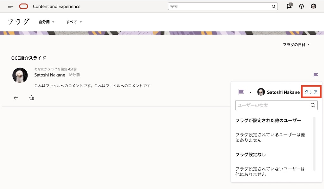Open help using the question mark icon
This screenshot has width=324, height=189.
301,6
